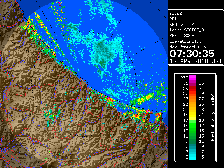The width and height of the screenshot is (224, 168).
Task: Pick the dark green 9–11 dBZ swatch
Action: (192, 141)
